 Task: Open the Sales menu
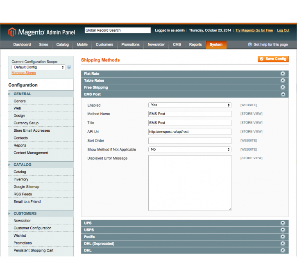coord(43,45)
